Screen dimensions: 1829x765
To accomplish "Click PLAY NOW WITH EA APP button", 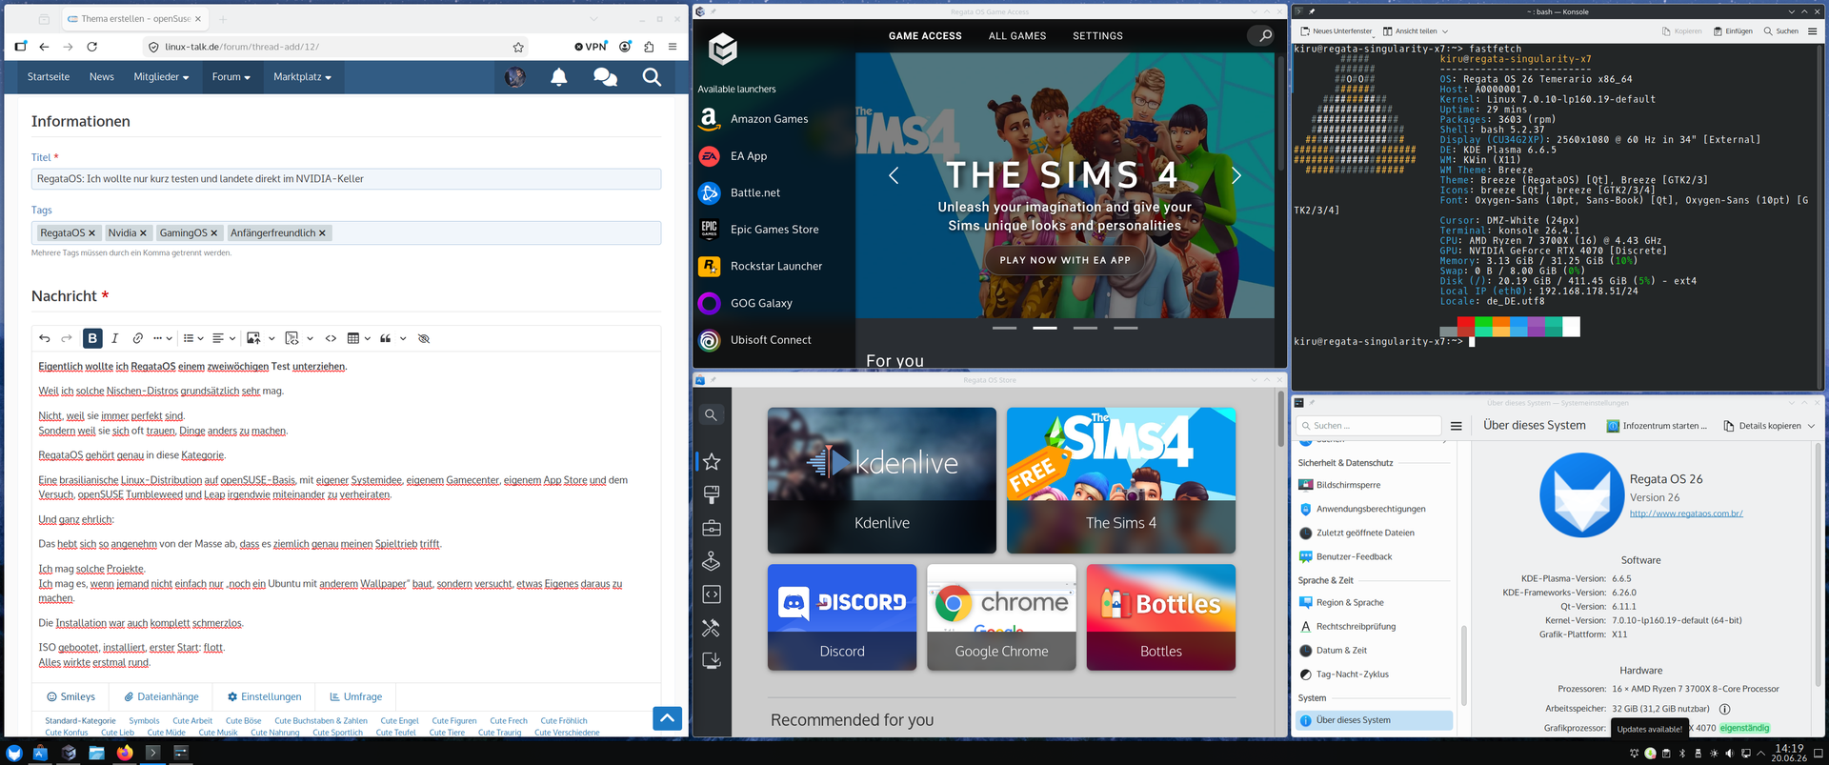I will tap(1064, 260).
